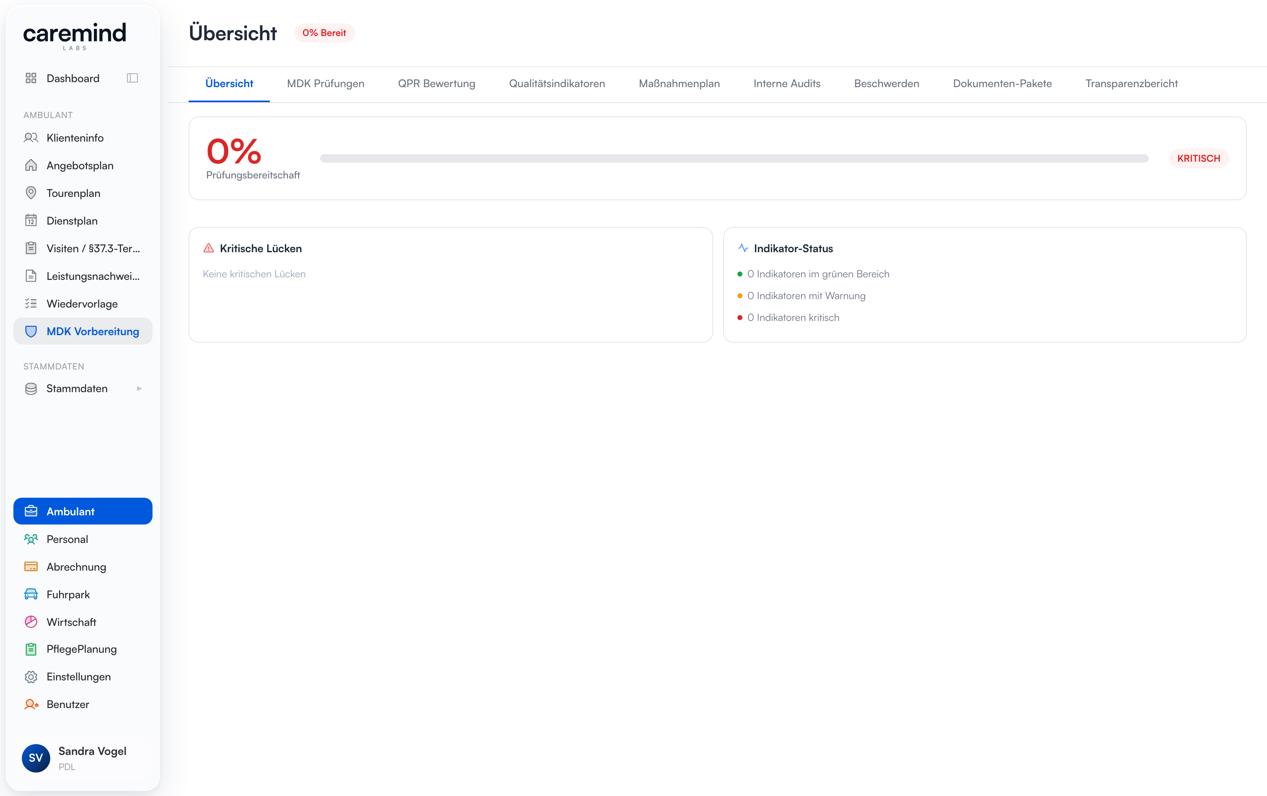This screenshot has height=796, width=1267.
Task: Open the Wirtschaft module
Action: (83, 622)
